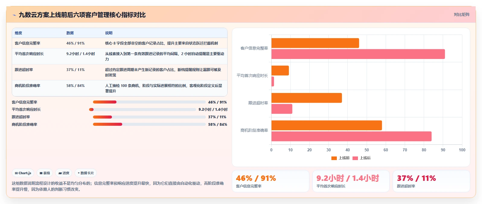The image size is (482, 204).
Task: Open the 37% / 11% 跟进超时率 data card
Action: [x=431, y=181]
